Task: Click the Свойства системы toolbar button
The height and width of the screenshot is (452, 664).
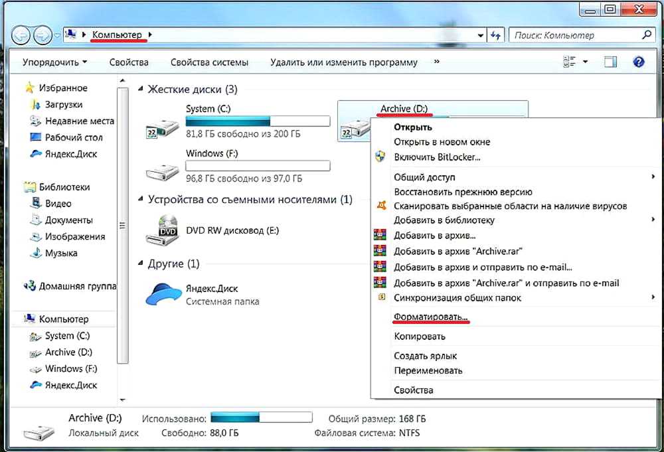Action: 209,62
